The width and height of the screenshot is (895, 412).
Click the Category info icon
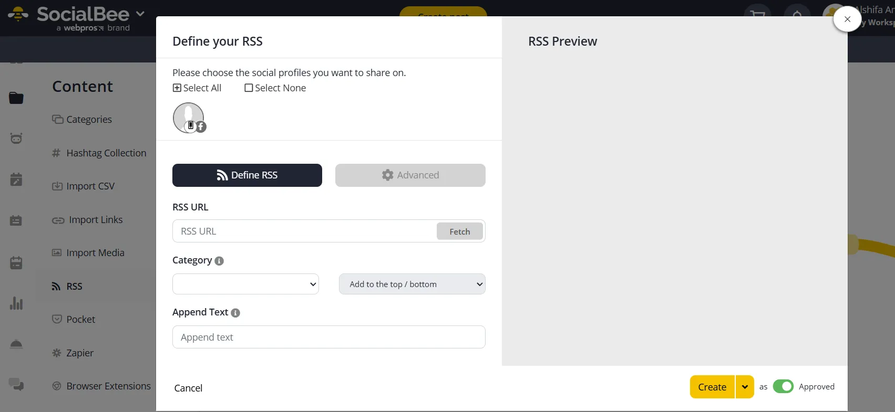coord(219,261)
